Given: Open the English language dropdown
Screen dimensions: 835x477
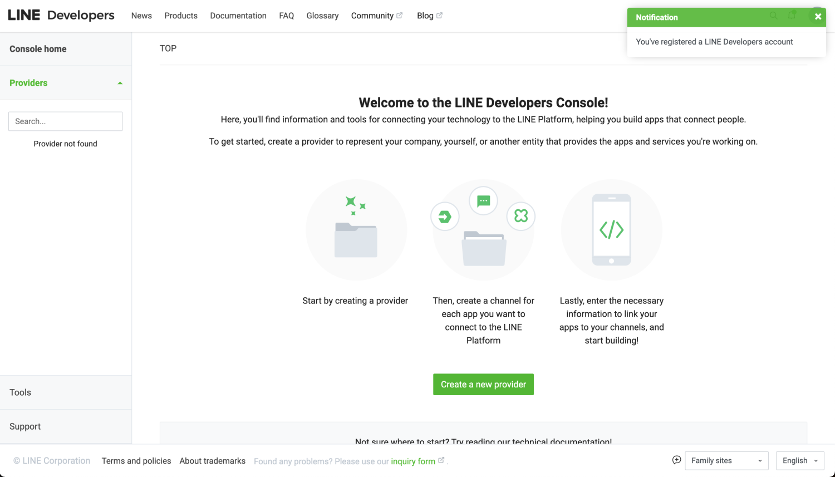Looking at the screenshot, I should click(x=800, y=461).
